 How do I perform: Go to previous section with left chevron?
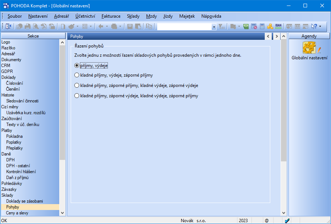point(268,36)
